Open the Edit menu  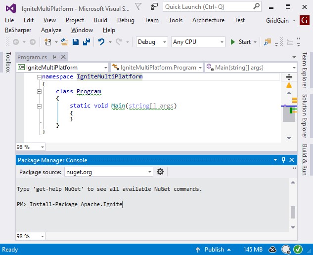coord(29,20)
